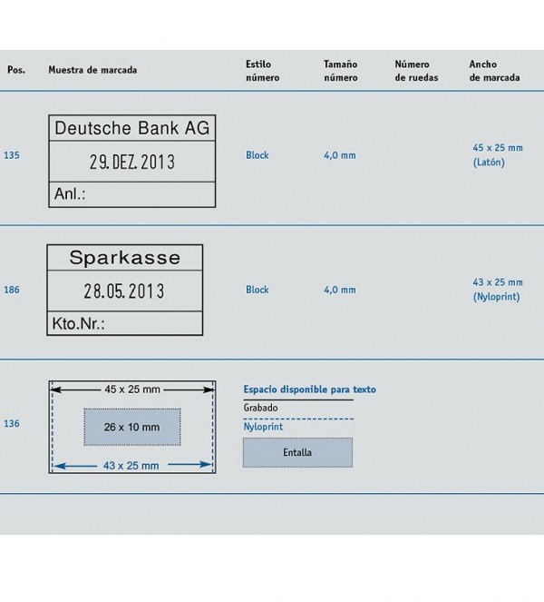The width and height of the screenshot is (544, 602).
Task: Click the '43 x 25 mm' blue dimension label
Action: [x=131, y=466]
